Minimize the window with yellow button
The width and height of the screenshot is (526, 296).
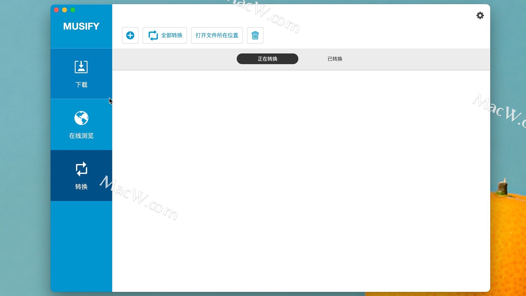64,10
